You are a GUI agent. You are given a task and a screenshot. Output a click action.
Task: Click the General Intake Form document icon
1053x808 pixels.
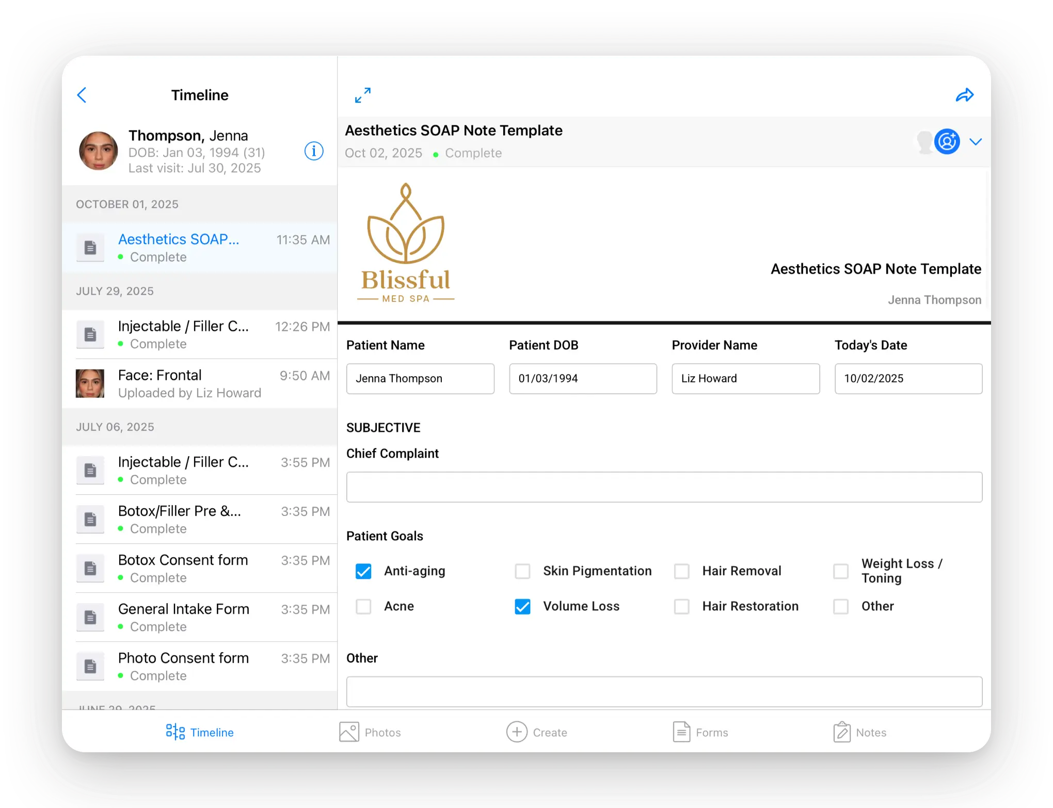tap(90, 617)
